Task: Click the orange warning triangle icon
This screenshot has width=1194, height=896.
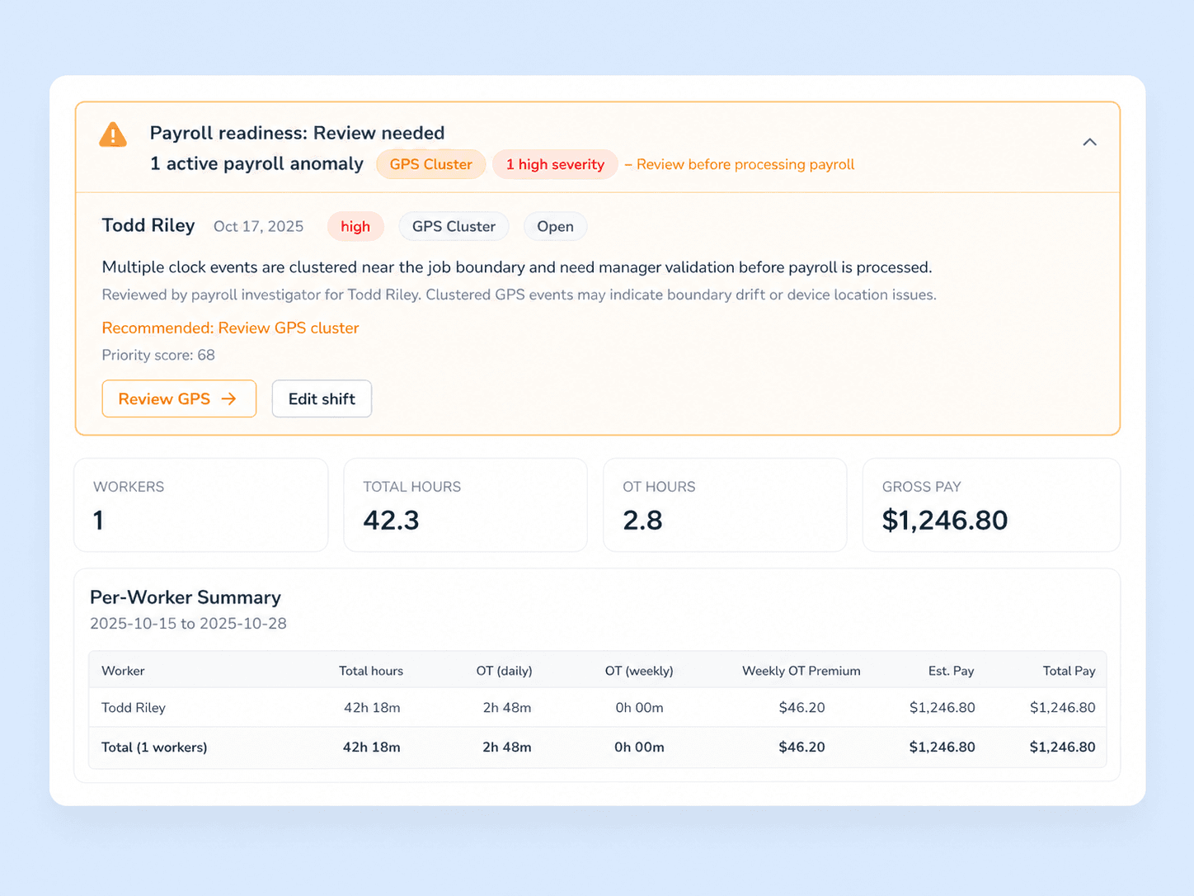Action: (x=113, y=134)
